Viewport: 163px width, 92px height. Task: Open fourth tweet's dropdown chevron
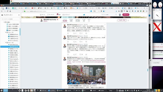(x=105, y=57)
